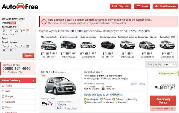The height and width of the screenshot is (113, 179).
Task: Click the Szukaj search button
Action: click(28, 56)
